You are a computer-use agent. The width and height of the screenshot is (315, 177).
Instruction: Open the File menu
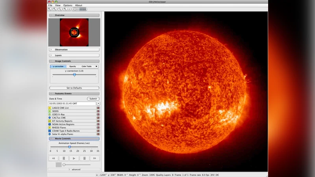point(50,6)
